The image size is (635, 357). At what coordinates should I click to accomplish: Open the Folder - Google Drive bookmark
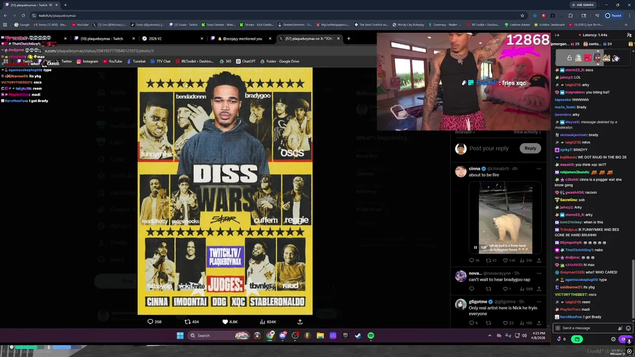(280, 61)
